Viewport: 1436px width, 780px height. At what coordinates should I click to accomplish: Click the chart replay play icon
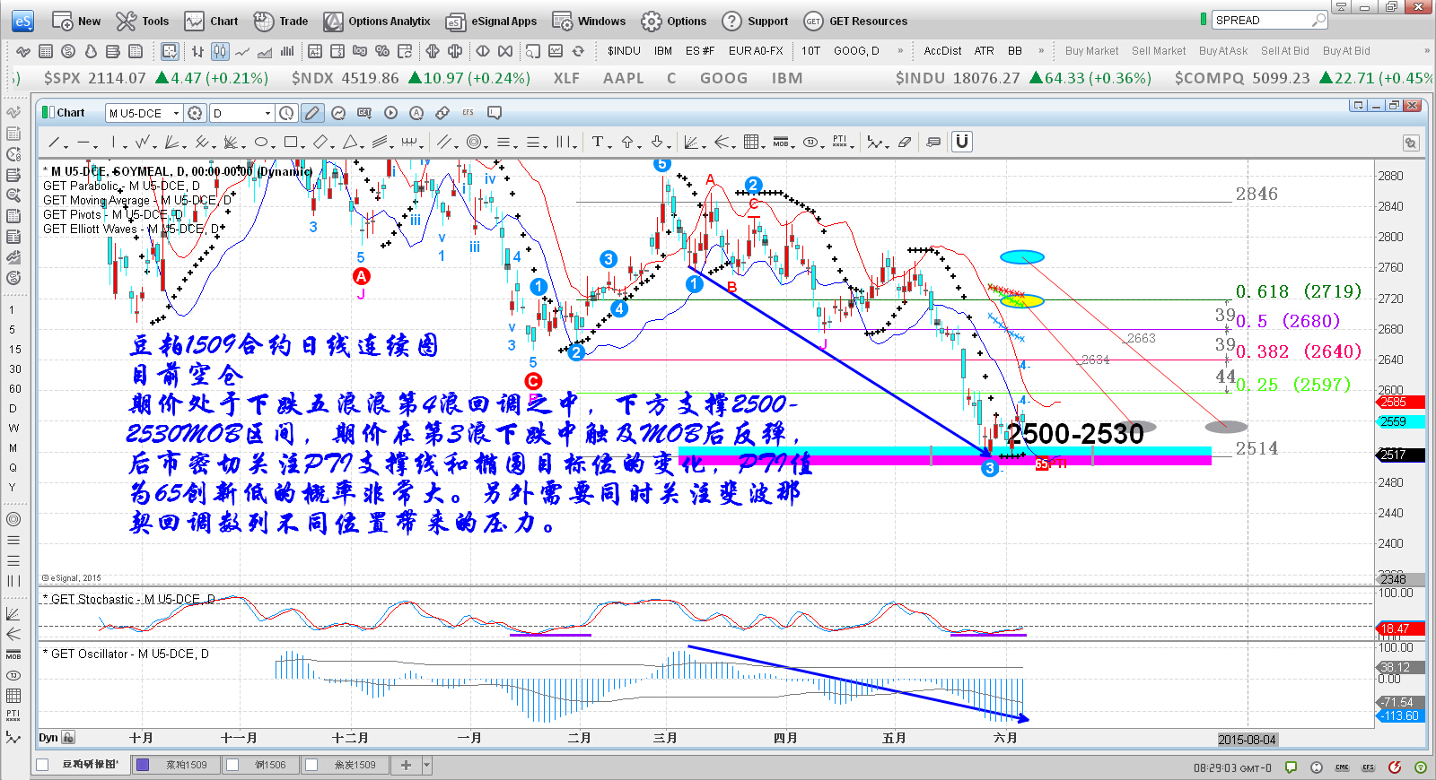pyautogui.click(x=390, y=113)
